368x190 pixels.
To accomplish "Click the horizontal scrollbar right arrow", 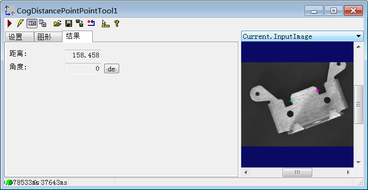I will 348,172.
